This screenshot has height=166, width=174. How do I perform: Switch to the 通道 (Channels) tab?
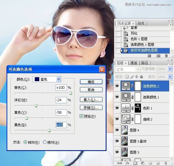coord(134,63)
